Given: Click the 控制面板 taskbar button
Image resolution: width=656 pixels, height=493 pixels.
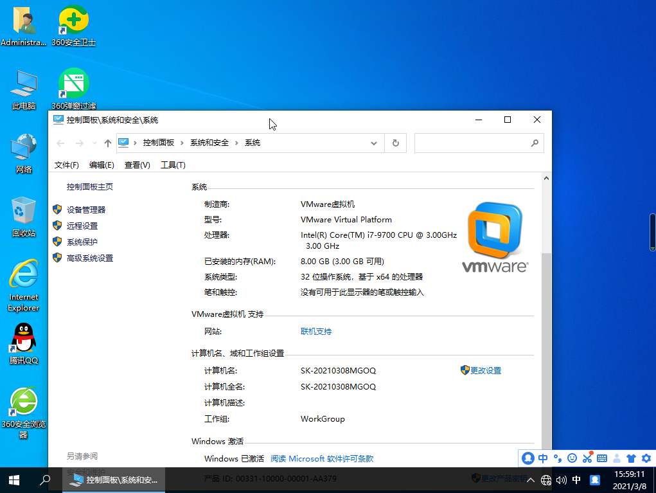Looking at the screenshot, I should click(x=114, y=480).
